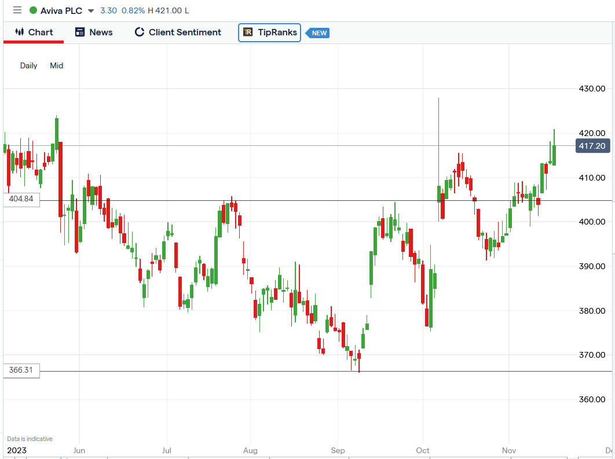Image resolution: width=615 pixels, height=459 pixels.
Task: Click the 3.30 price change value
Action: (x=109, y=10)
